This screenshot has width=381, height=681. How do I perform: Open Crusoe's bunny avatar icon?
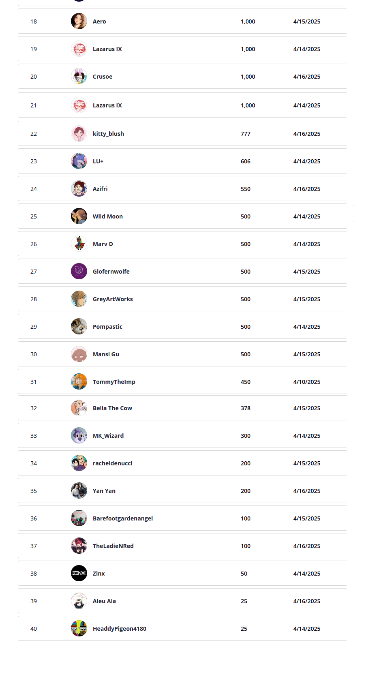point(79,77)
